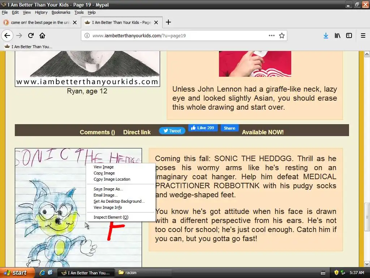
Task: Click the red shirt photo
Action: (x=255, y=64)
